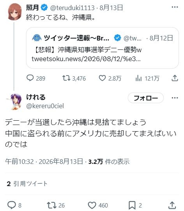View analytics showing 121万 impressions
Screen dimensions: 184x211
(138, 78)
